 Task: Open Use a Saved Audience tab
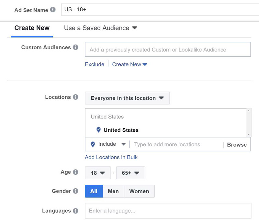pyautogui.click(x=100, y=28)
